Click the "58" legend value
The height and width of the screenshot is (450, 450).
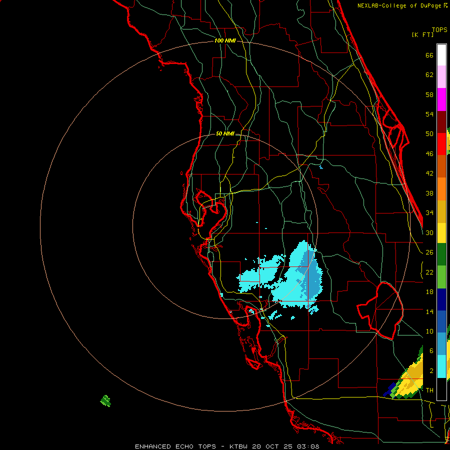[x=429, y=94]
